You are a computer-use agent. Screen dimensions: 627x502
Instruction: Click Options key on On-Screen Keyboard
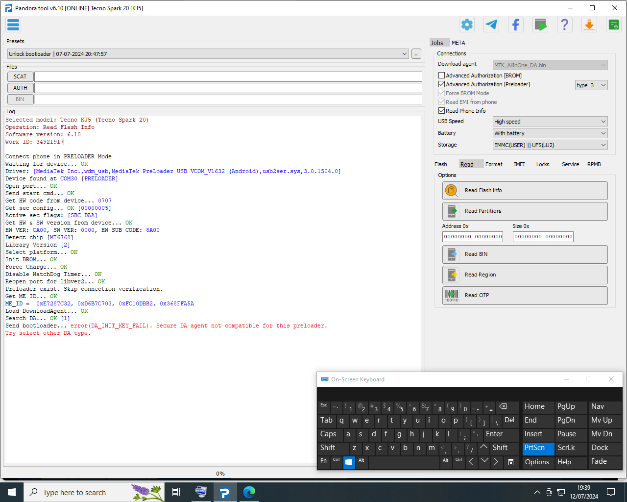click(x=538, y=462)
